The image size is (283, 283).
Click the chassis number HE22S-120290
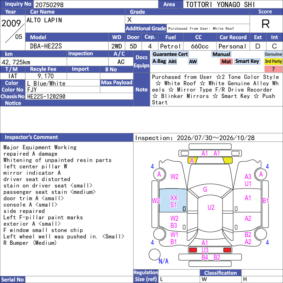[x=46, y=96]
